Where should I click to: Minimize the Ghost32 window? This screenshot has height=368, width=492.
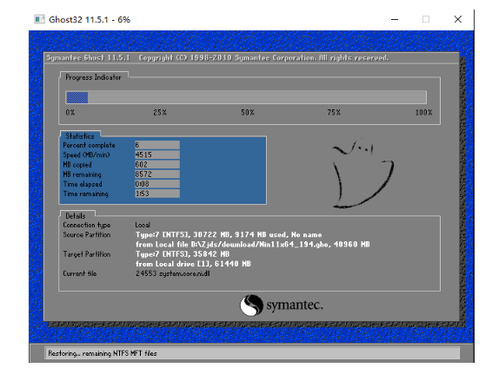395,19
